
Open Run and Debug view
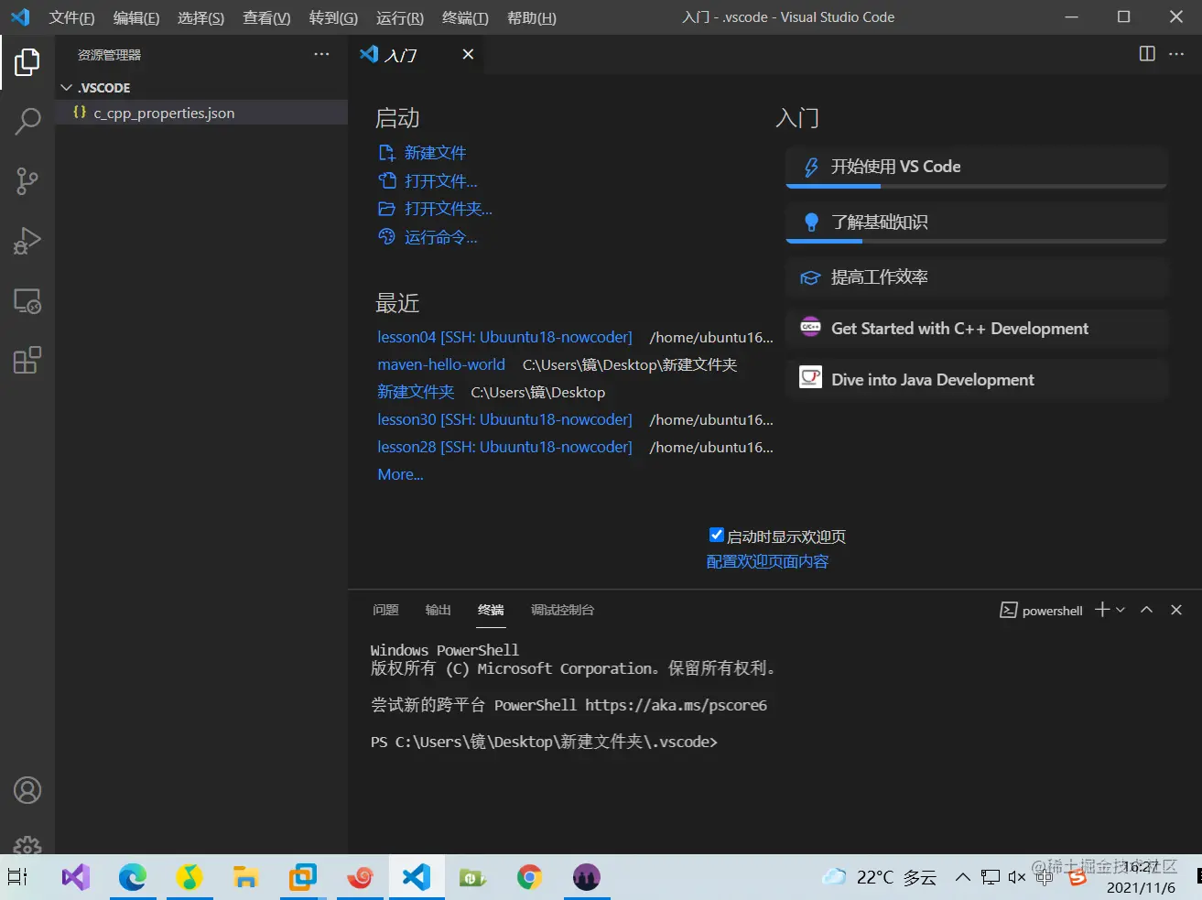tap(27, 241)
